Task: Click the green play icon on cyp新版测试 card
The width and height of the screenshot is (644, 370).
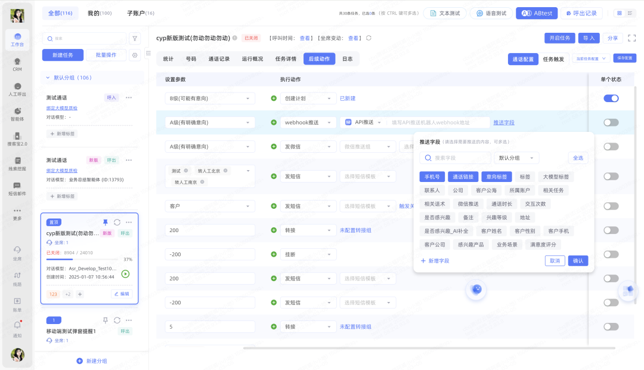Action: (x=125, y=274)
